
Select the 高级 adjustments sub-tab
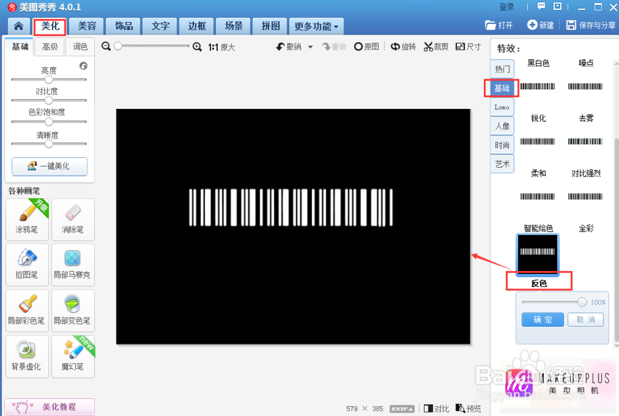point(50,47)
